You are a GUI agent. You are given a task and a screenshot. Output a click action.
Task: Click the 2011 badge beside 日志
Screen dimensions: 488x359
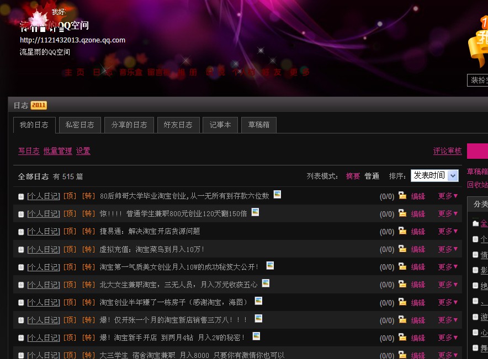pos(39,105)
